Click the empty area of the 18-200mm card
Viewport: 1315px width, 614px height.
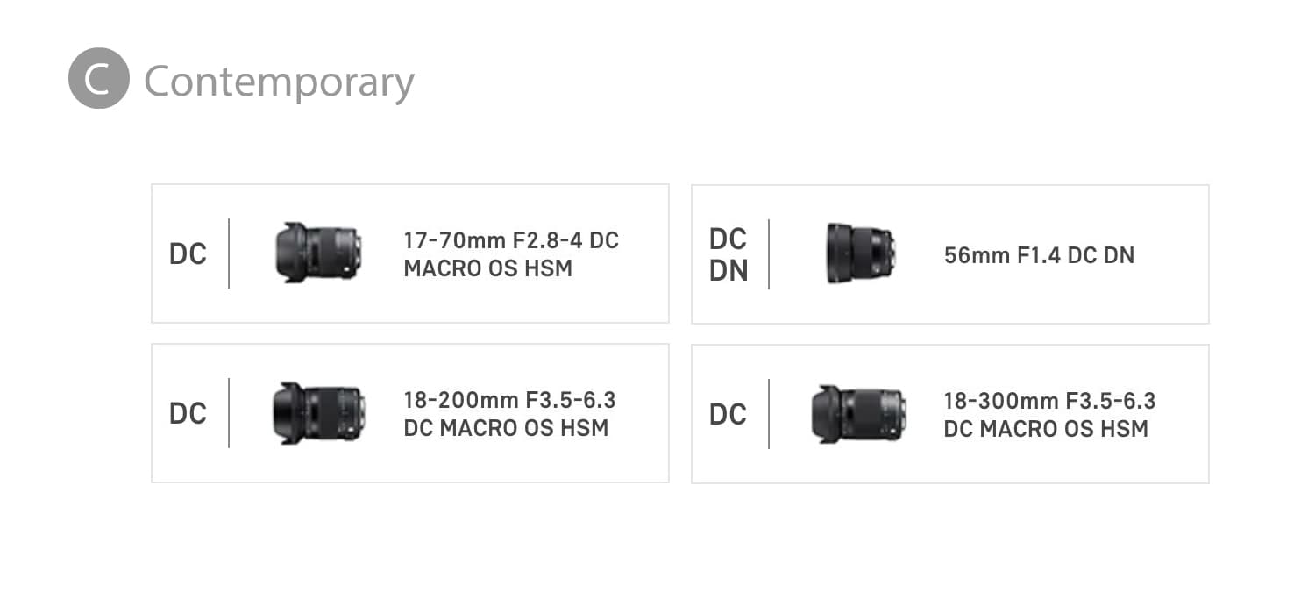tap(410, 460)
